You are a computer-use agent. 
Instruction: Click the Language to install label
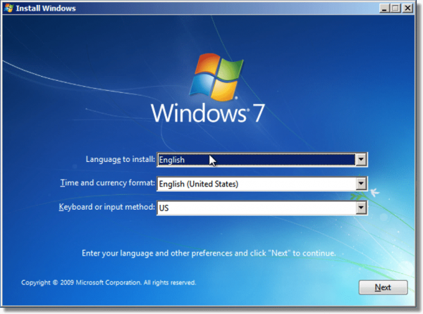click(121, 159)
